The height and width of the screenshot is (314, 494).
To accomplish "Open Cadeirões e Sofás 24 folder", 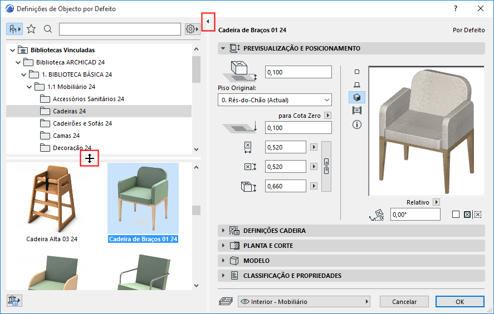I will click(x=76, y=123).
